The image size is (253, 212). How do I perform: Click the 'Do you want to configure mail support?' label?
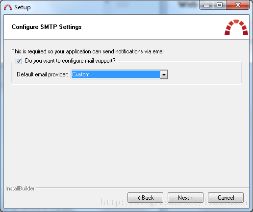70,61
